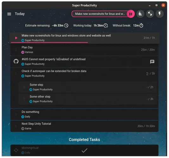
Task: Toggle focus mode arrows icon
Action: (x=150, y=14)
